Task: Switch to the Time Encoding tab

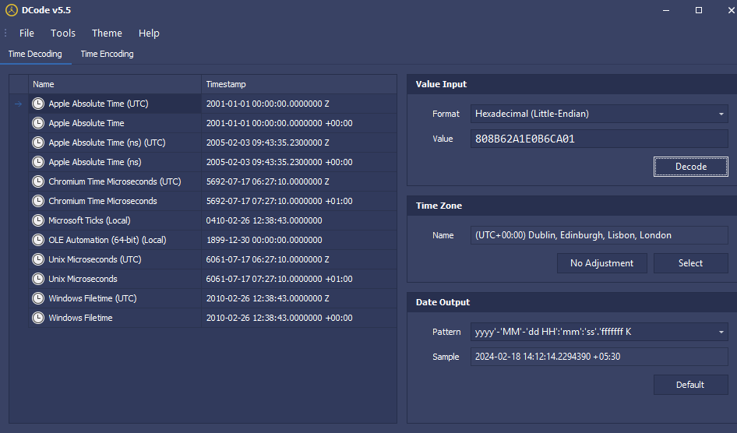Action: pyautogui.click(x=107, y=54)
